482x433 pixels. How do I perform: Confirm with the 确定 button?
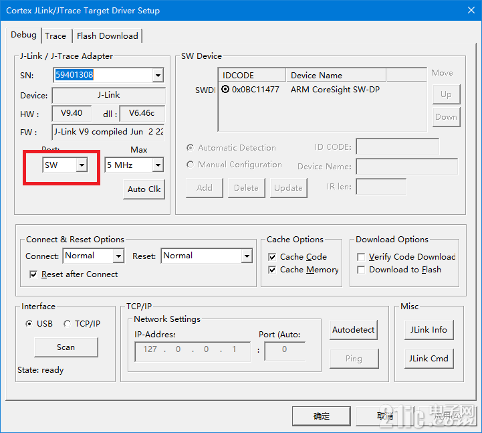click(322, 416)
